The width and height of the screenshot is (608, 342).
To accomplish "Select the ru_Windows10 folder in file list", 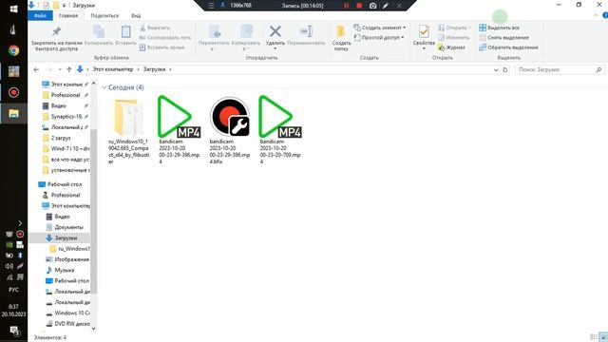I will coord(128,131).
